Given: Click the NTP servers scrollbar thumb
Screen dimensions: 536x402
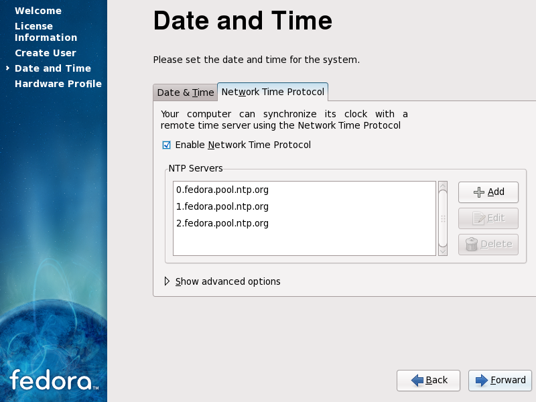Looking at the screenshot, I should click(x=443, y=219).
